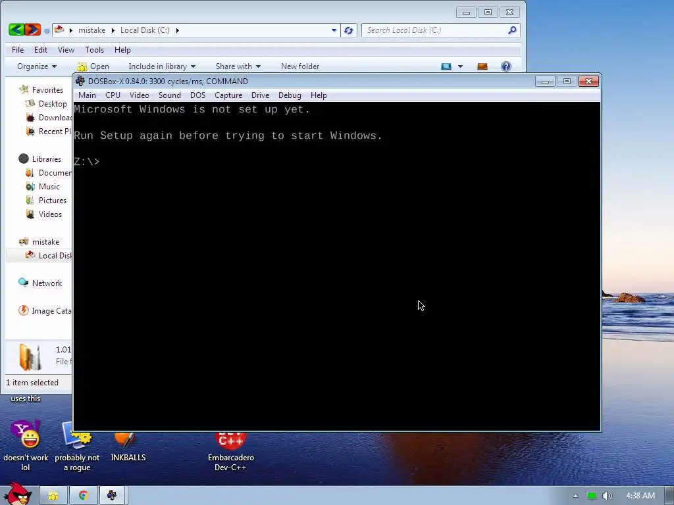Image resolution: width=674 pixels, height=505 pixels.
Task: Show hidden tray icons arrow
Action: pyautogui.click(x=575, y=496)
